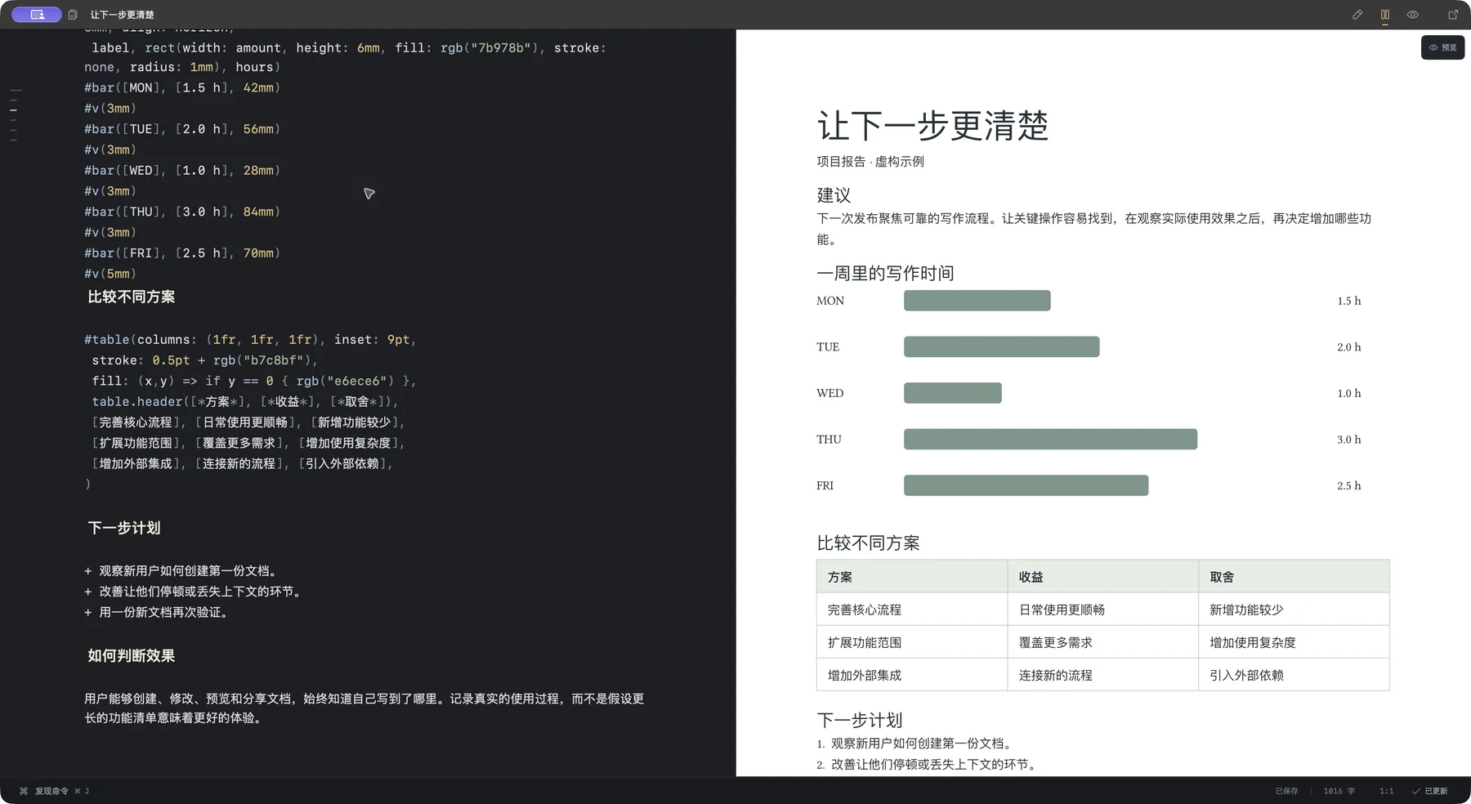Click the 引入外部依赖 cell in the preview table

pos(1294,675)
